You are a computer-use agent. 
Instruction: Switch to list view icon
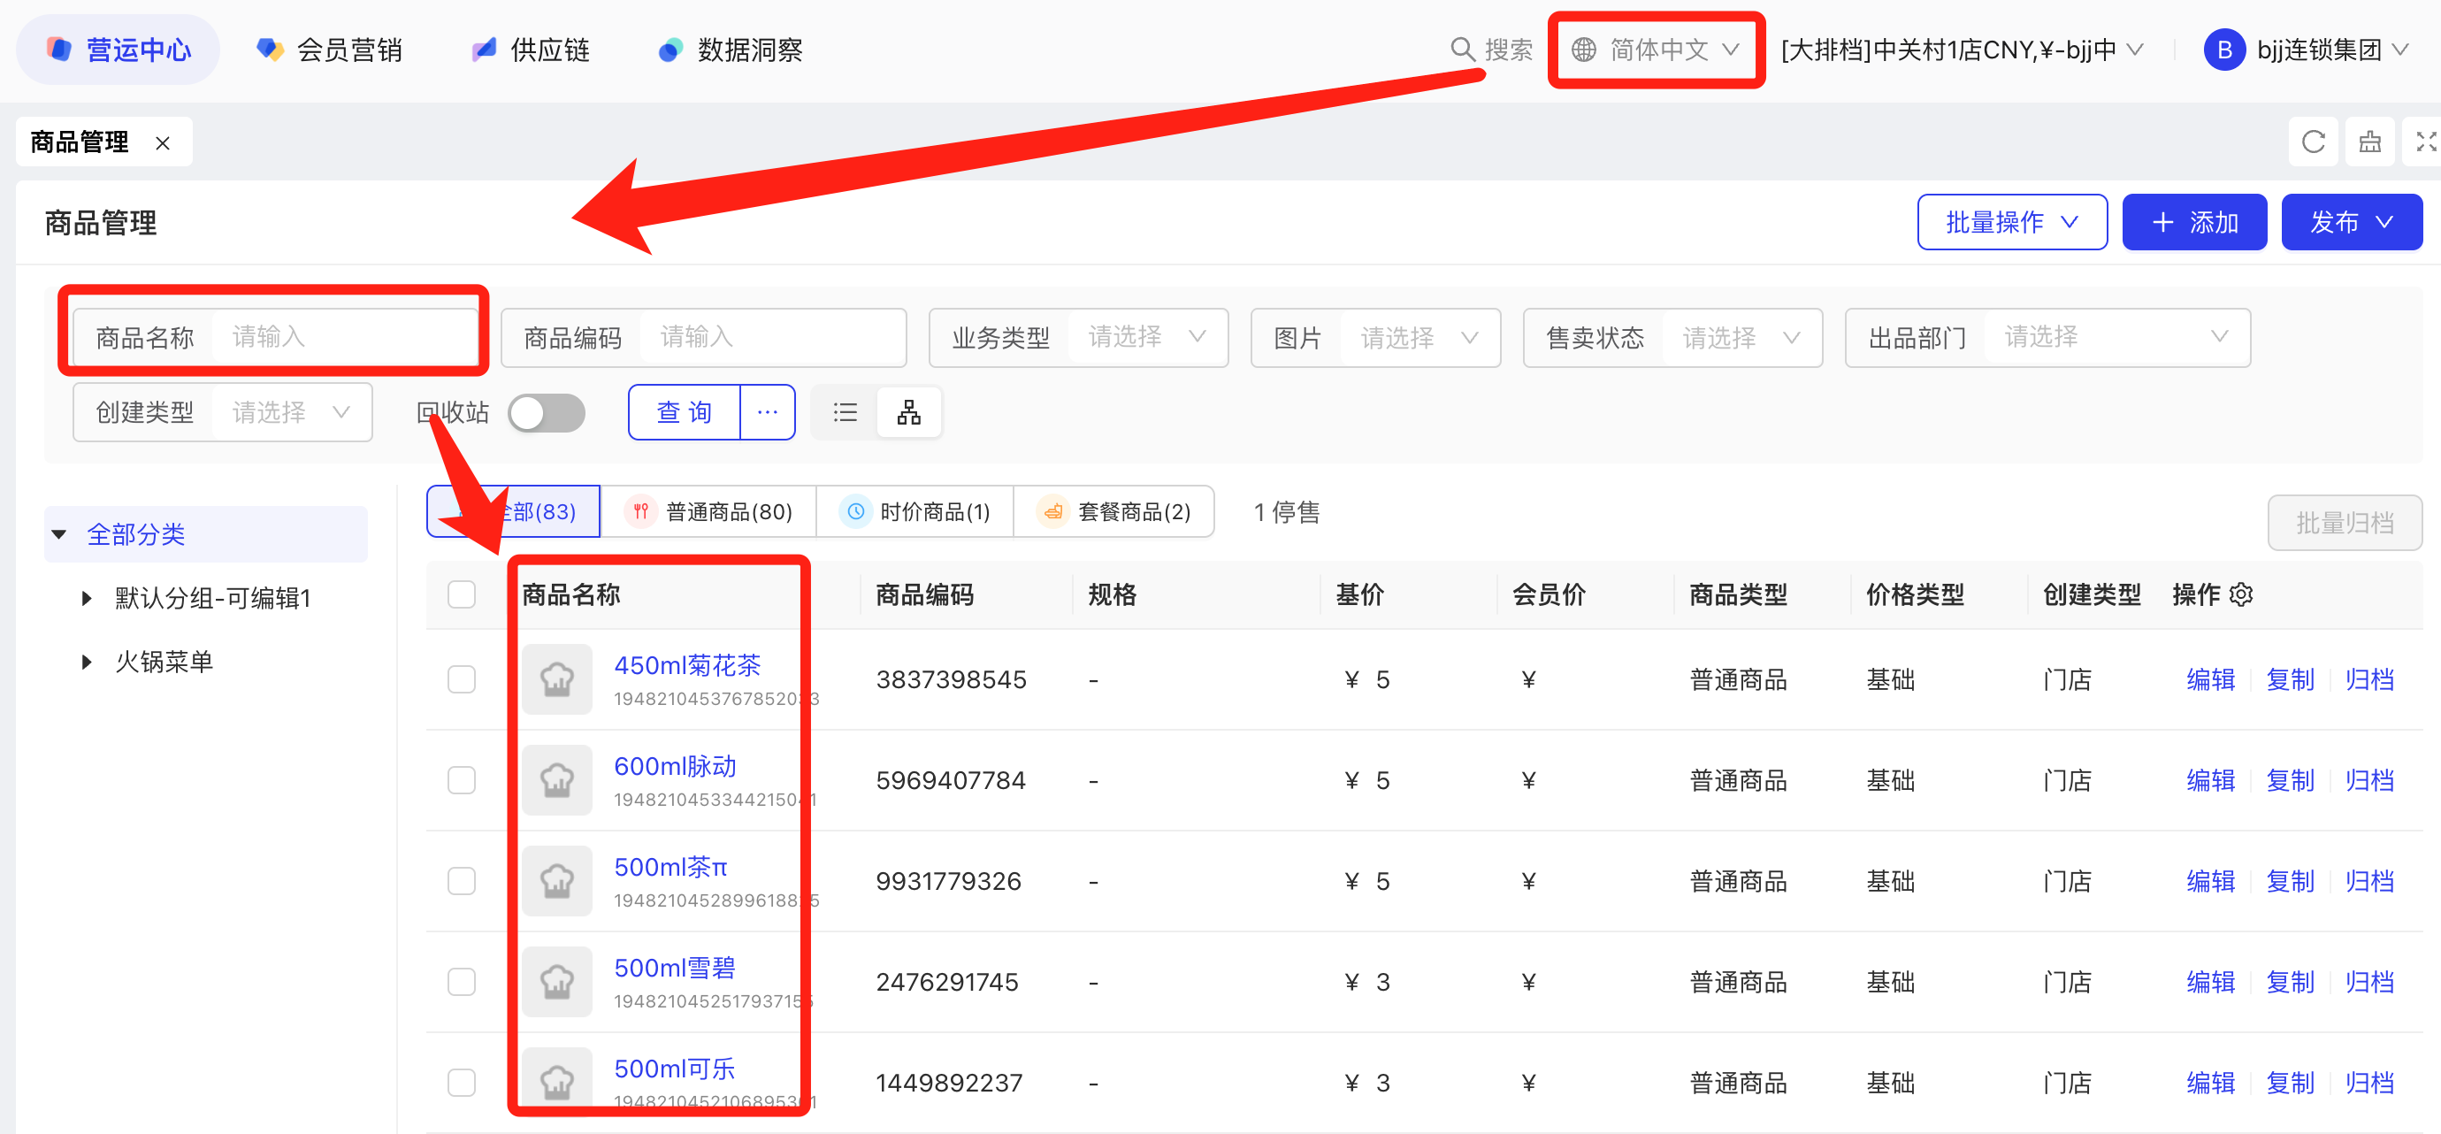point(845,412)
